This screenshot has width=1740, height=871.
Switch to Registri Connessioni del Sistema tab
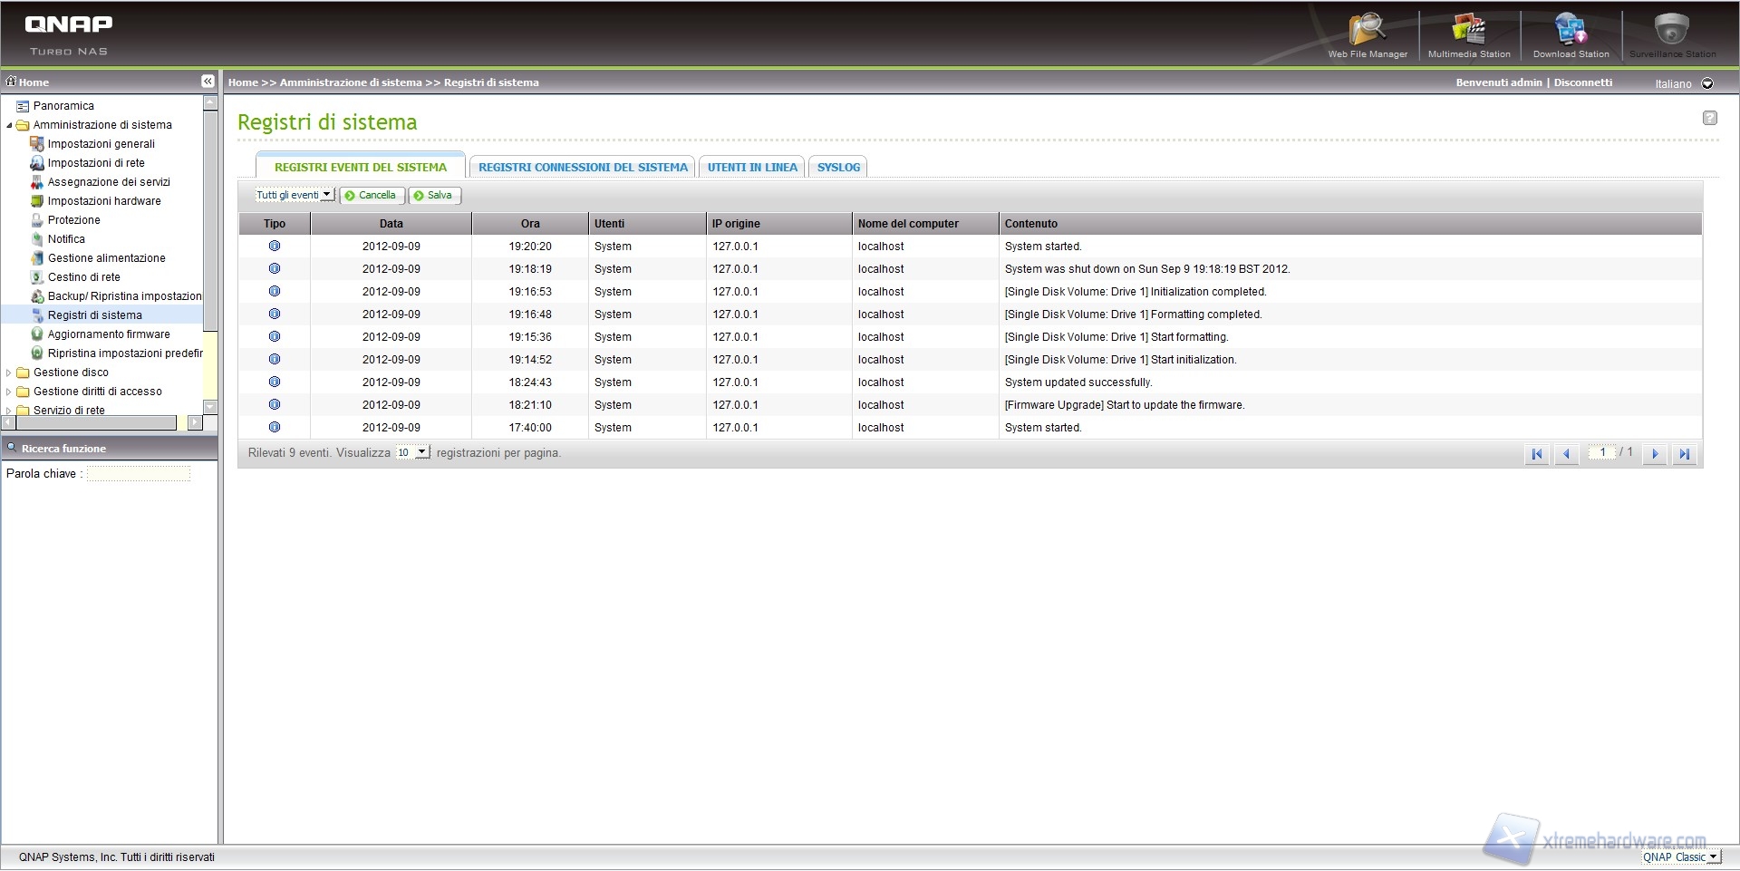[583, 168]
